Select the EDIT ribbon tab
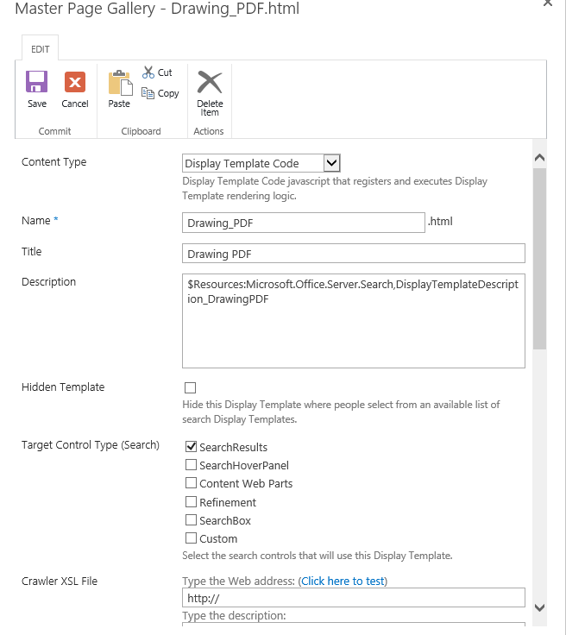 [x=40, y=49]
